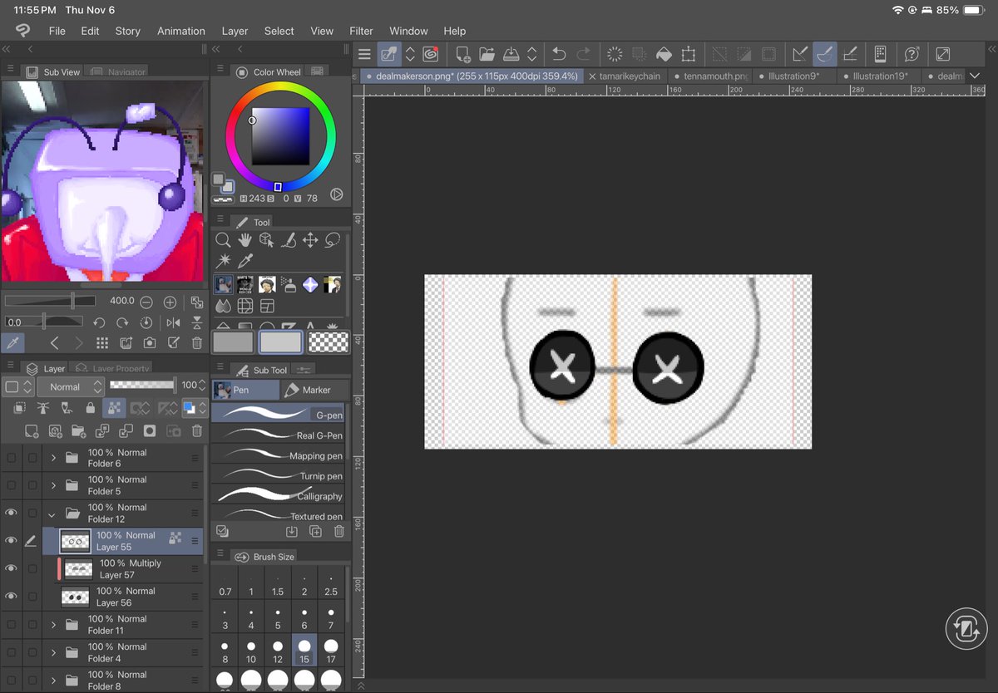Delete Sub View image with trash icon
This screenshot has height=693, width=998.
pos(197,342)
